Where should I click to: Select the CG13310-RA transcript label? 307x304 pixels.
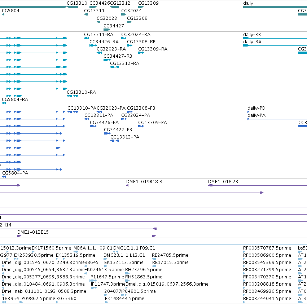tap(82, 92)
